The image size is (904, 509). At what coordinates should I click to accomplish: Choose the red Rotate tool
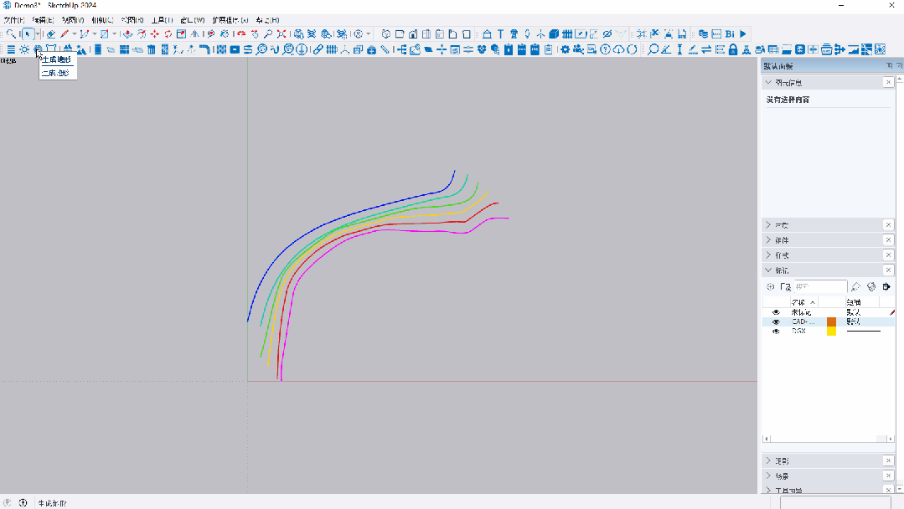168,34
